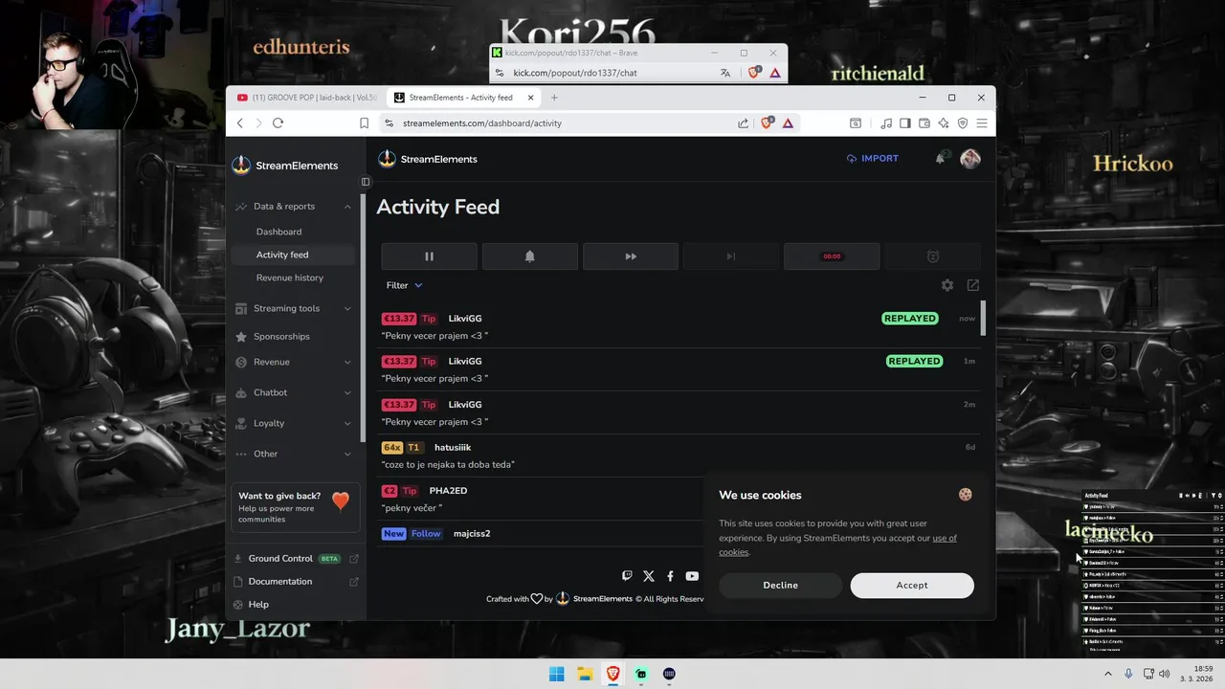
Task: Click the REPLAYED badge on the 1m tip
Action: (x=914, y=361)
